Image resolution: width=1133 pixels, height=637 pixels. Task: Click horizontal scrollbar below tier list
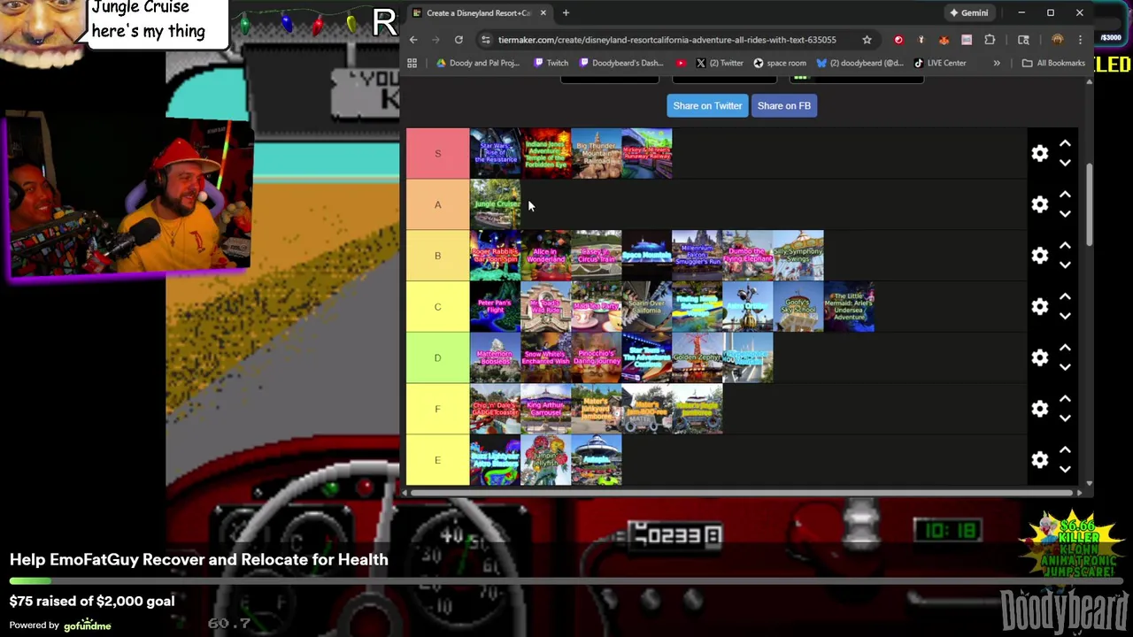[744, 492]
